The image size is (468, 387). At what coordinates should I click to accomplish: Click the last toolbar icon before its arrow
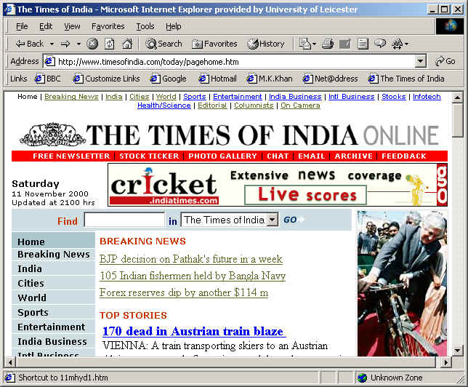click(397, 44)
